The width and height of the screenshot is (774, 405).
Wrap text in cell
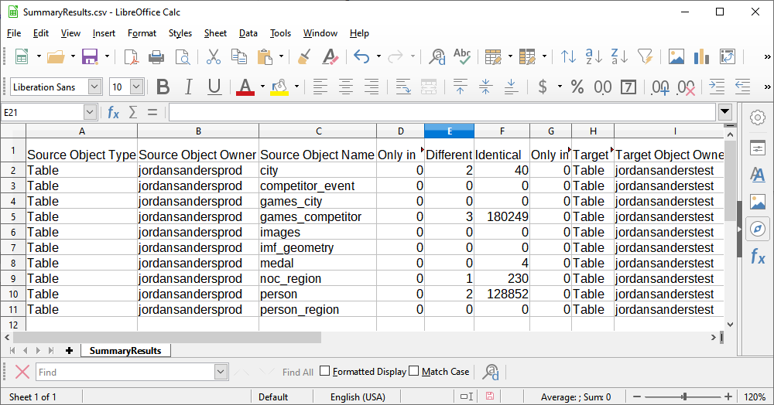[403, 87]
